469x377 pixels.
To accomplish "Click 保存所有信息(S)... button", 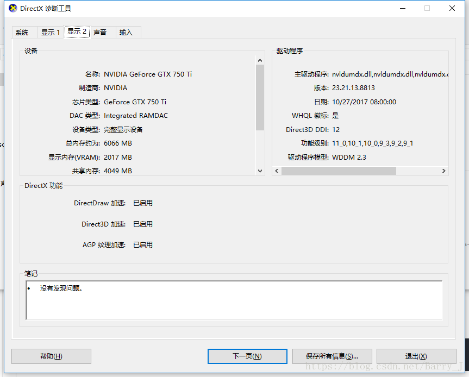I will tap(332, 356).
